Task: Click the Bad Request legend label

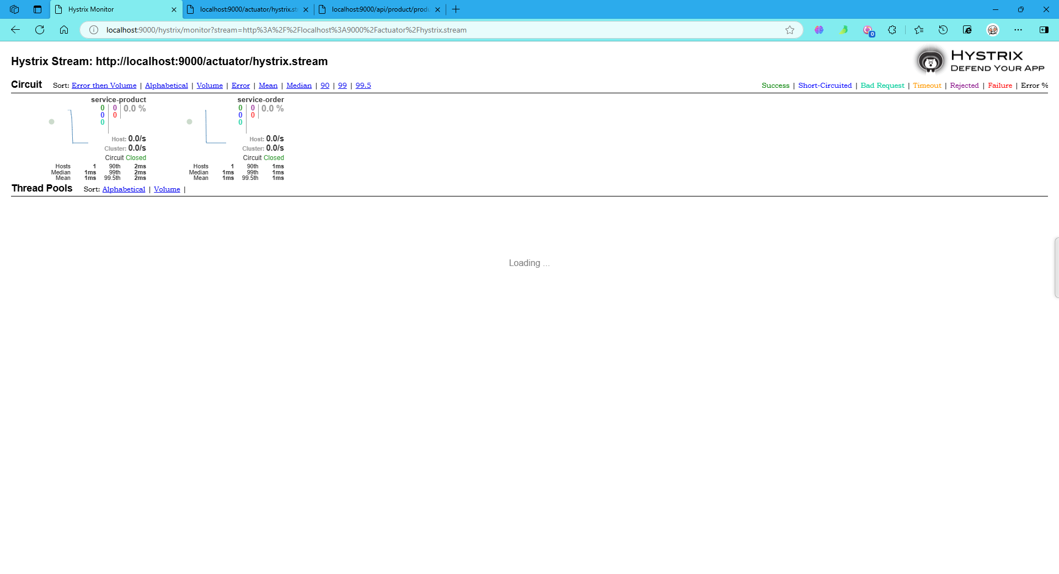Action: coord(882,86)
